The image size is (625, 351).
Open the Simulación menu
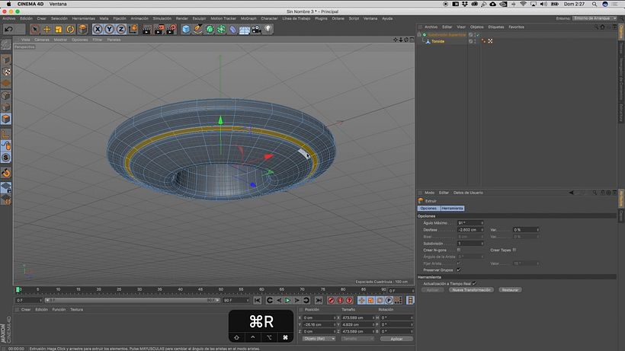click(162, 18)
